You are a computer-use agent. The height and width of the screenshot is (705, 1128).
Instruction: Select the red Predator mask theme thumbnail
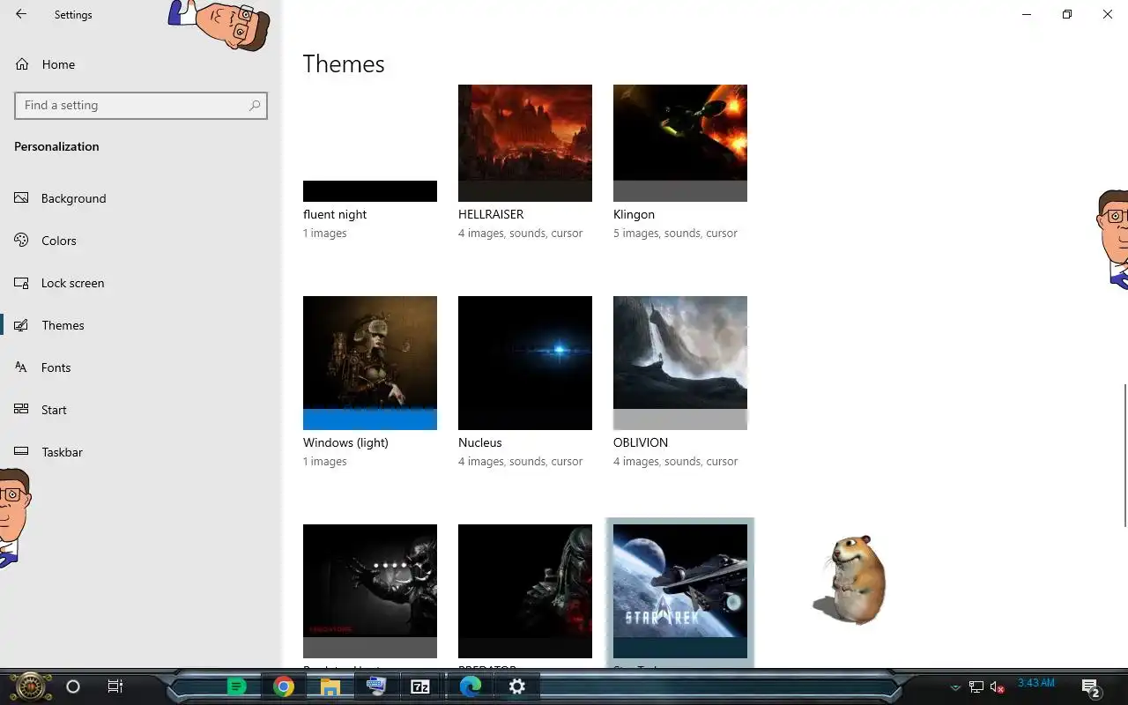(525, 590)
